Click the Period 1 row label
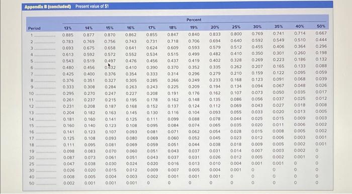The image size is (352, 194). (x=32, y=36)
